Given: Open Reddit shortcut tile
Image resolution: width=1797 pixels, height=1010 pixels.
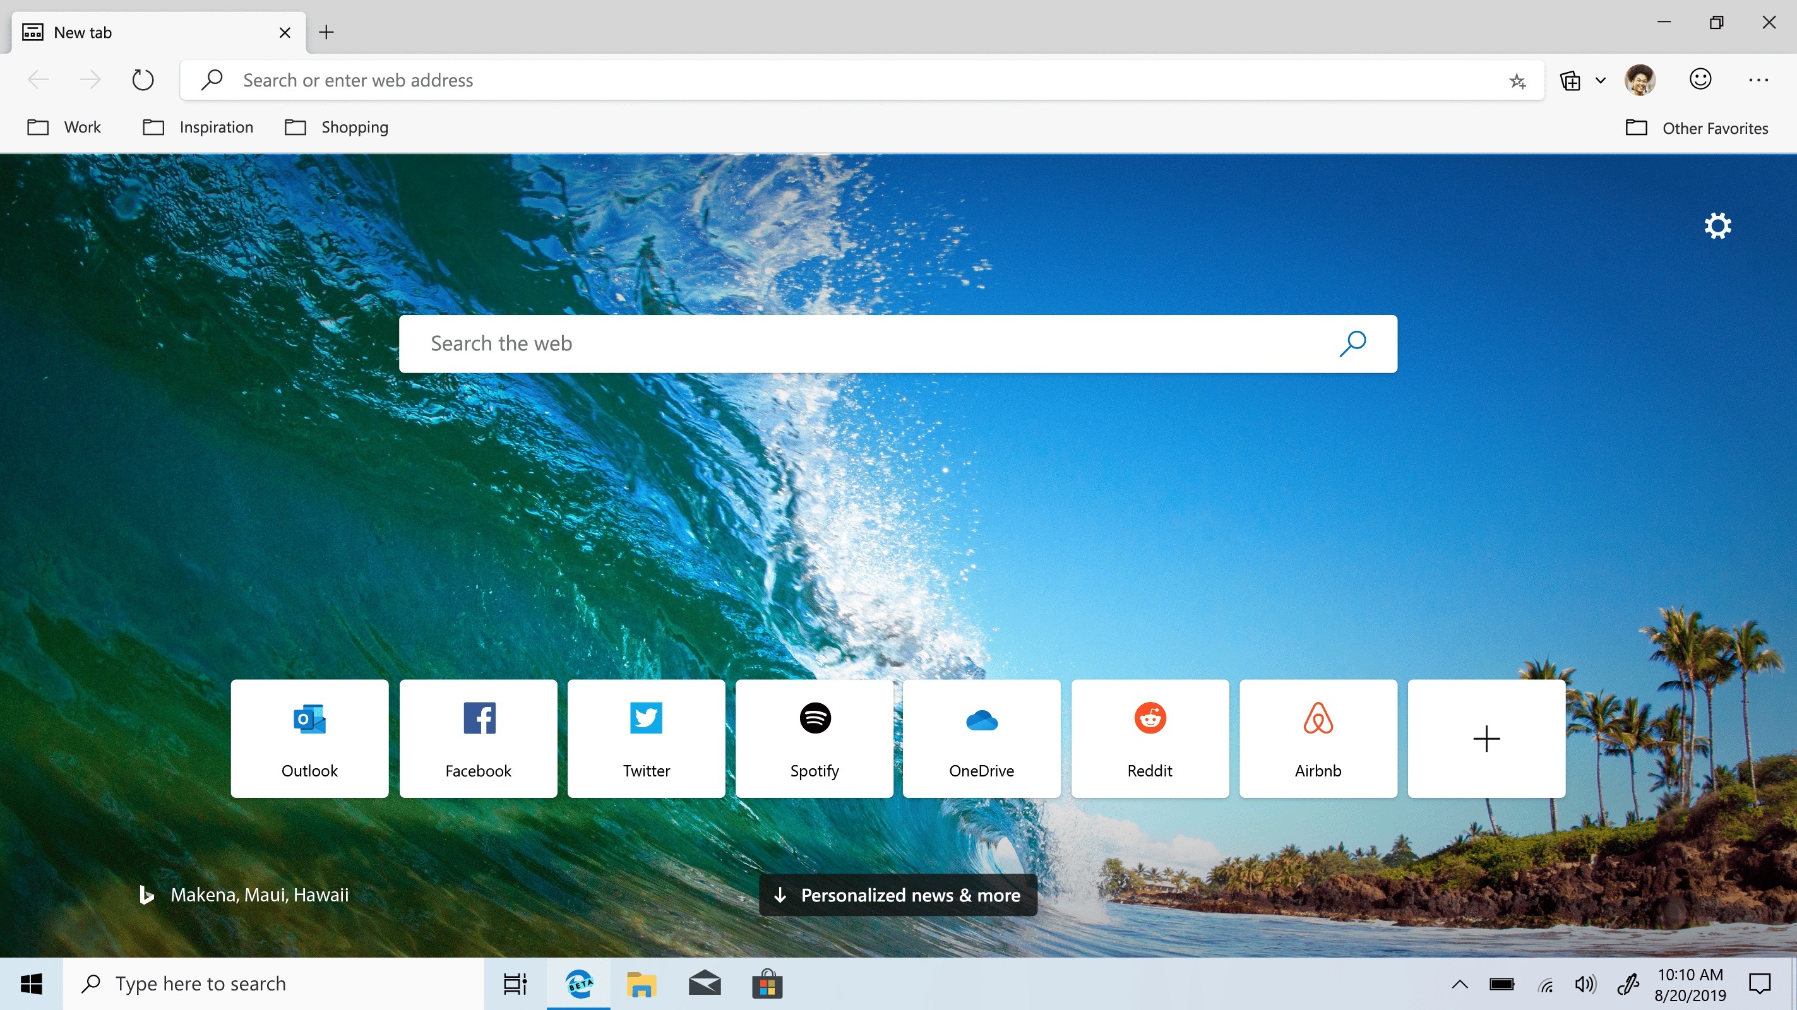Looking at the screenshot, I should pos(1150,737).
